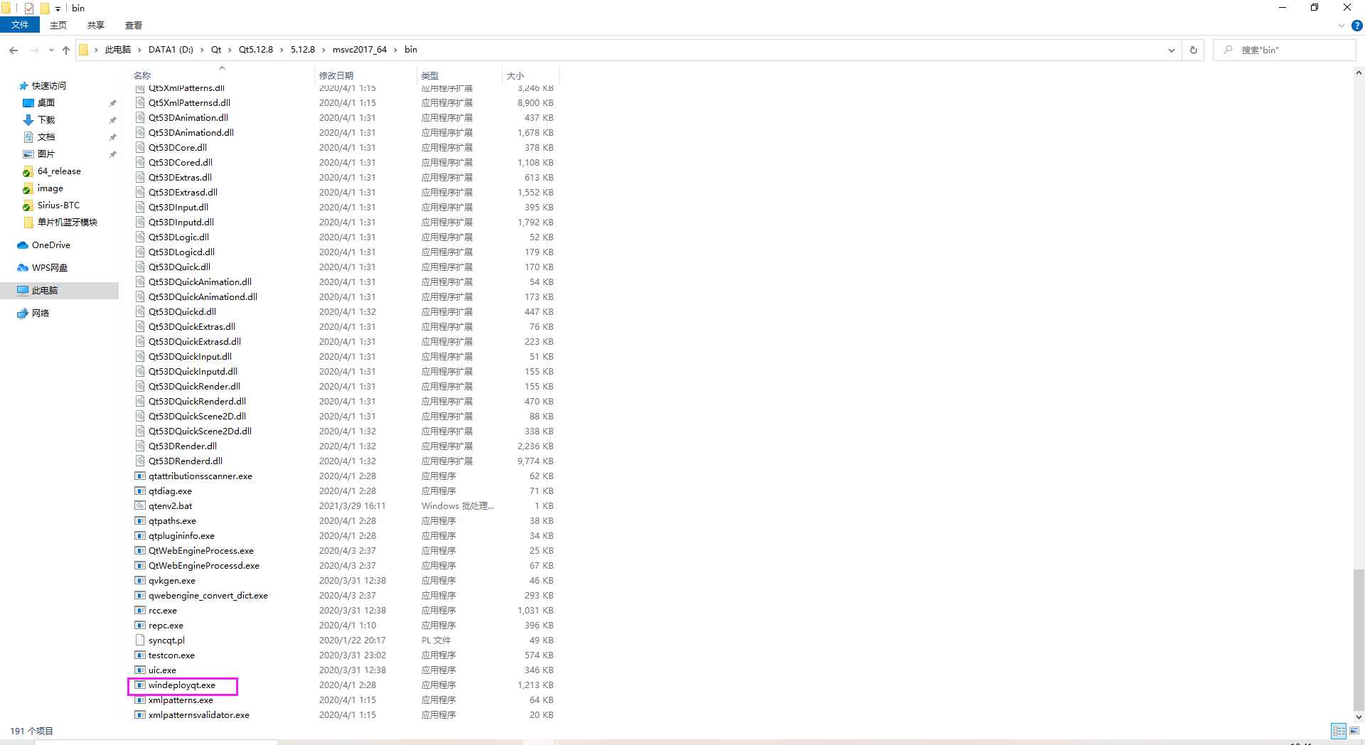Click the search bin input field
1365x745 pixels.
tap(1284, 50)
